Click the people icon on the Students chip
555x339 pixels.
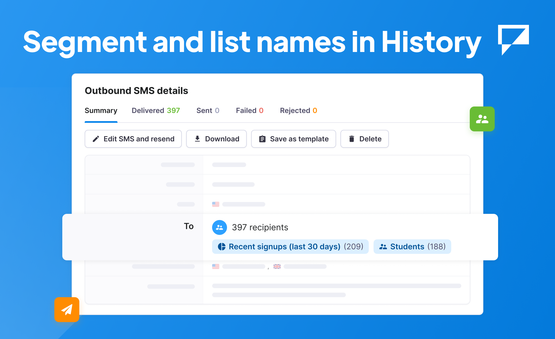tap(383, 246)
